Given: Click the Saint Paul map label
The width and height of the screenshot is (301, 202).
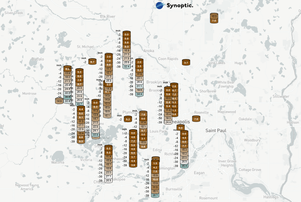Looking at the screenshot, I should (x=216, y=131).
